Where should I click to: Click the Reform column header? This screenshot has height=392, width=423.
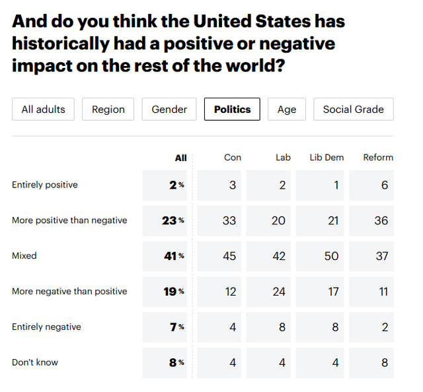pyautogui.click(x=378, y=158)
